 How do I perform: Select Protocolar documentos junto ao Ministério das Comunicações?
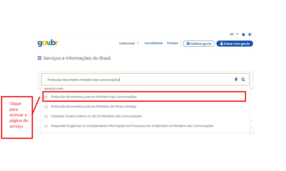click(x=144, y=97)
